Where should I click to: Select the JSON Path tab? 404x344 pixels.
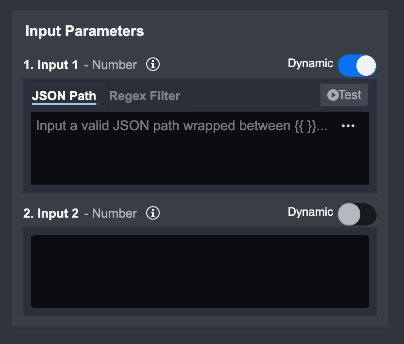click(64, 96)
